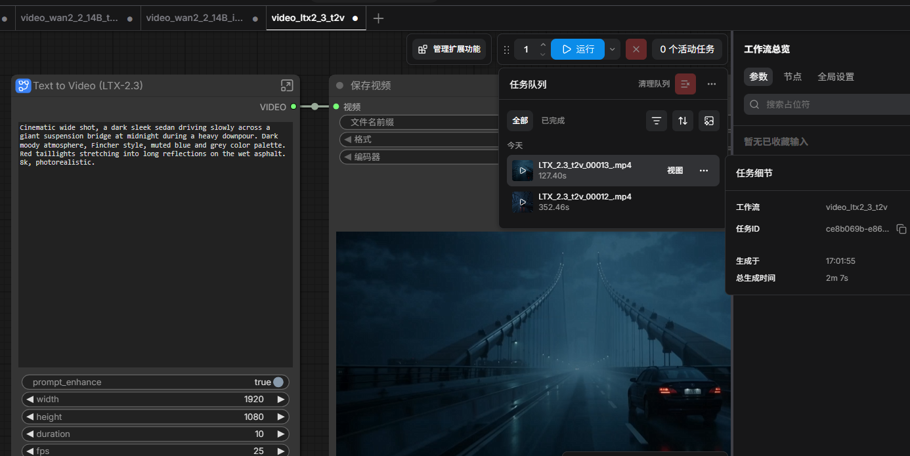Click the red clear-queue icon next to 清理队列
The height and width of the screenshot is (456, 910).
pos(685,84)
